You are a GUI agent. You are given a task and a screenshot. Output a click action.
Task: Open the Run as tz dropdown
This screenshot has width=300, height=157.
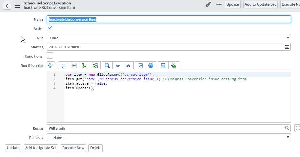tap(169, 137)
